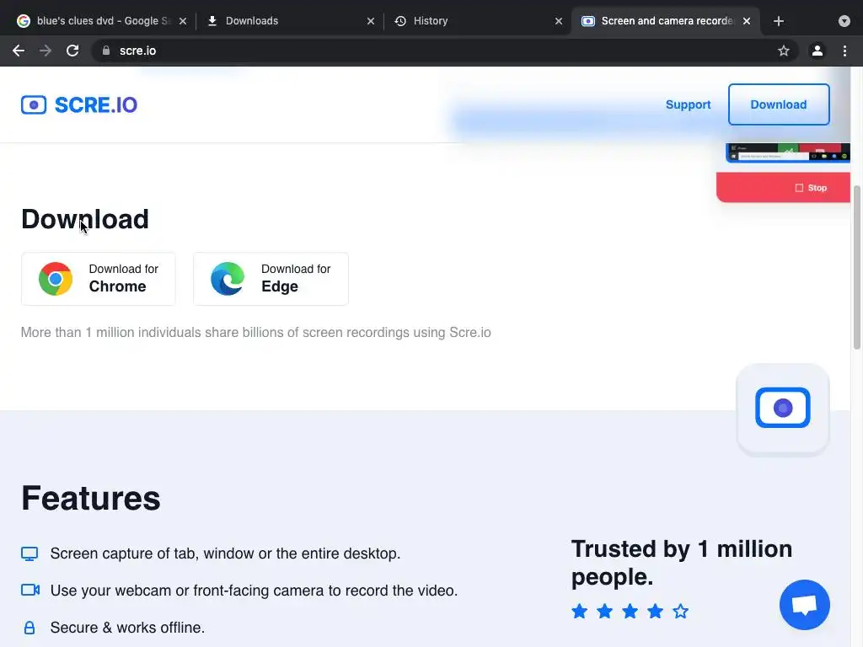863x647 pixels.
Task: Close the Downloads tab
Action: point(371,21)
